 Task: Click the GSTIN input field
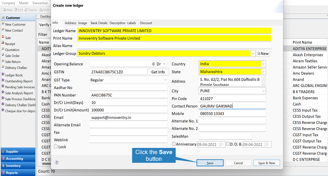(118, 72)
